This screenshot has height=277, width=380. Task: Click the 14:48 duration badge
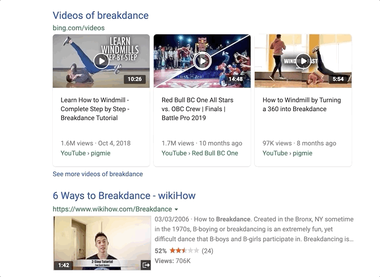click(x=236, y=79)
